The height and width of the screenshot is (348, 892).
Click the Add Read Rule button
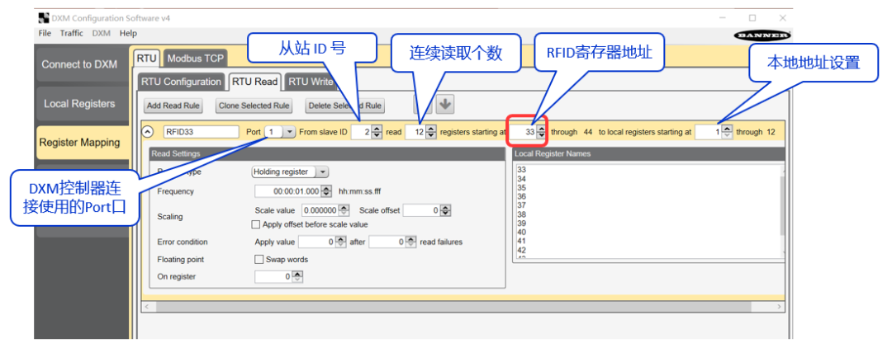(x=173, y=106)
